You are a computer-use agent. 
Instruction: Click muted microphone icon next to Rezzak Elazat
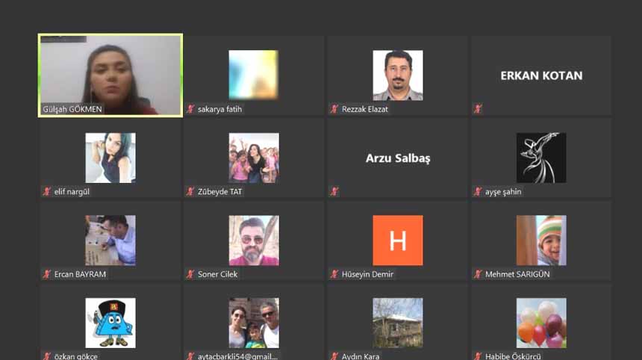pyautogui.click(x=334, y=109)
